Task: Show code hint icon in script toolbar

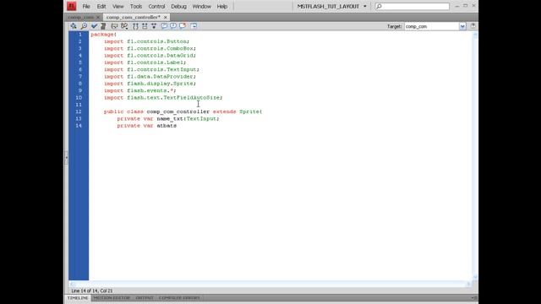Action: click(x=114, y=26)
